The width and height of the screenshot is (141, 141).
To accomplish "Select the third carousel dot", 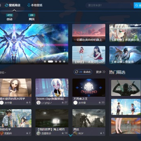I will [56, 61].
